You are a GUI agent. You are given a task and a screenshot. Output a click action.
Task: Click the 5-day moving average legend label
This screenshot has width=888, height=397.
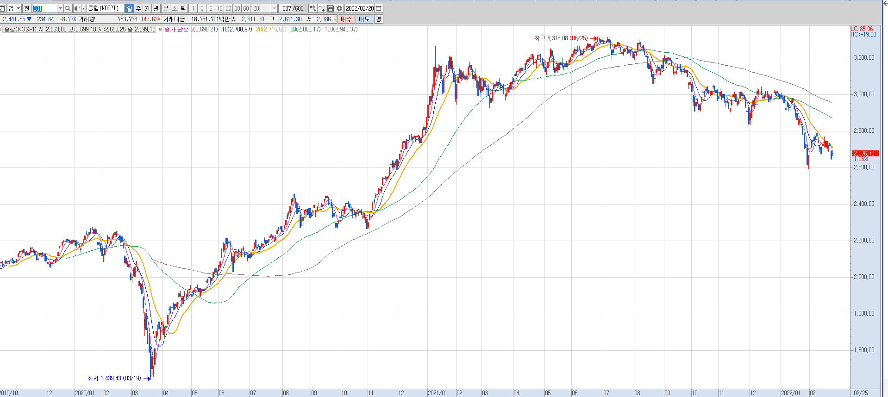(x=204, y=29)
